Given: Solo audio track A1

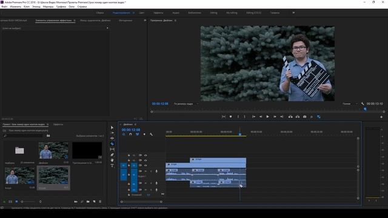Looking at the screenshot, I should click(151, 171).
